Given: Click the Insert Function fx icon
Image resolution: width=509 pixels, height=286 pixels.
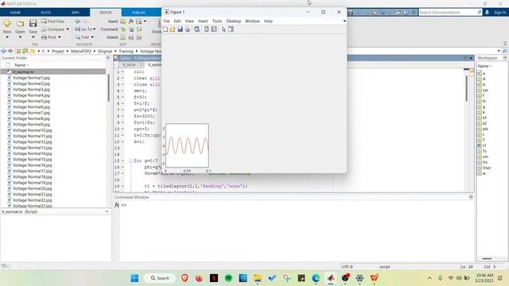Looking at the screenshot, I should pos(130,21).
